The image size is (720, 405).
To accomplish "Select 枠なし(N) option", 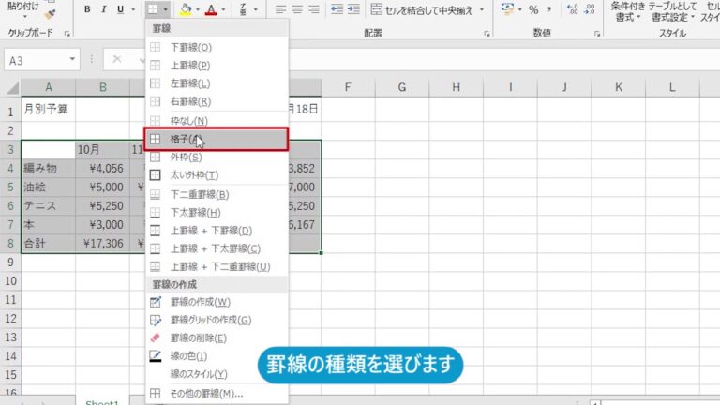I will tap(217, 121).
